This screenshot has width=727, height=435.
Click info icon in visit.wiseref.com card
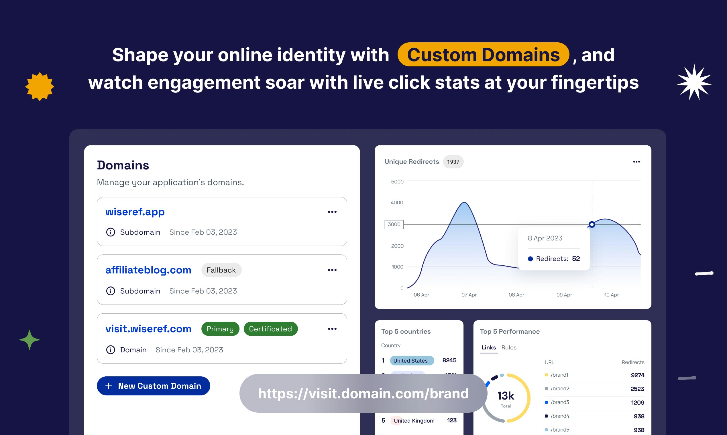110,350
